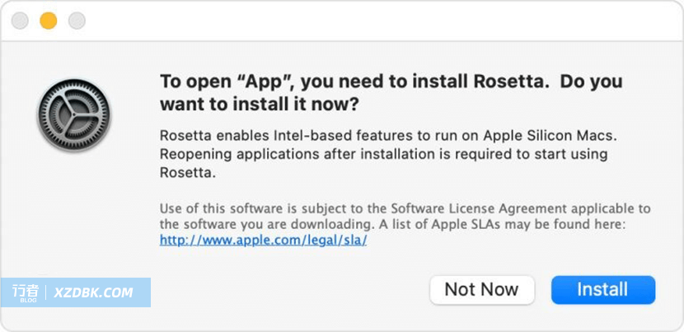Click the Install button
The height and width of the screenshot is (332, 684).
[603, 290]
